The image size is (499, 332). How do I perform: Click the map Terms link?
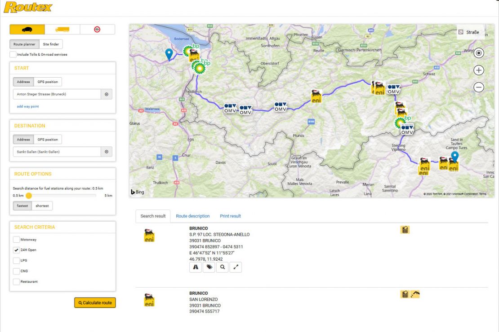click(483, 194)
